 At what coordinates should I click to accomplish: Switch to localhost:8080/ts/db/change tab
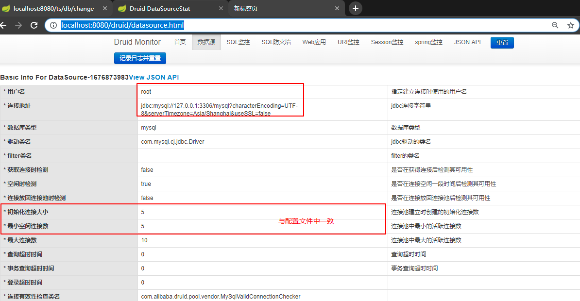[53, 8]
